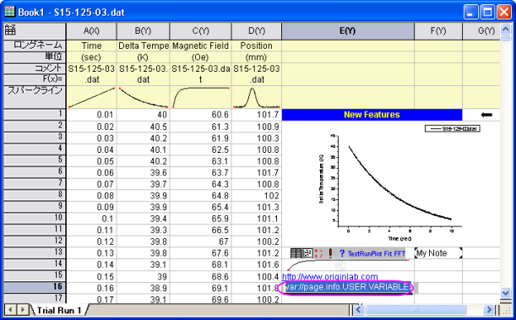Select column header G(Y)
Viewport: 516px width, 320px height.
click(481, 31)
